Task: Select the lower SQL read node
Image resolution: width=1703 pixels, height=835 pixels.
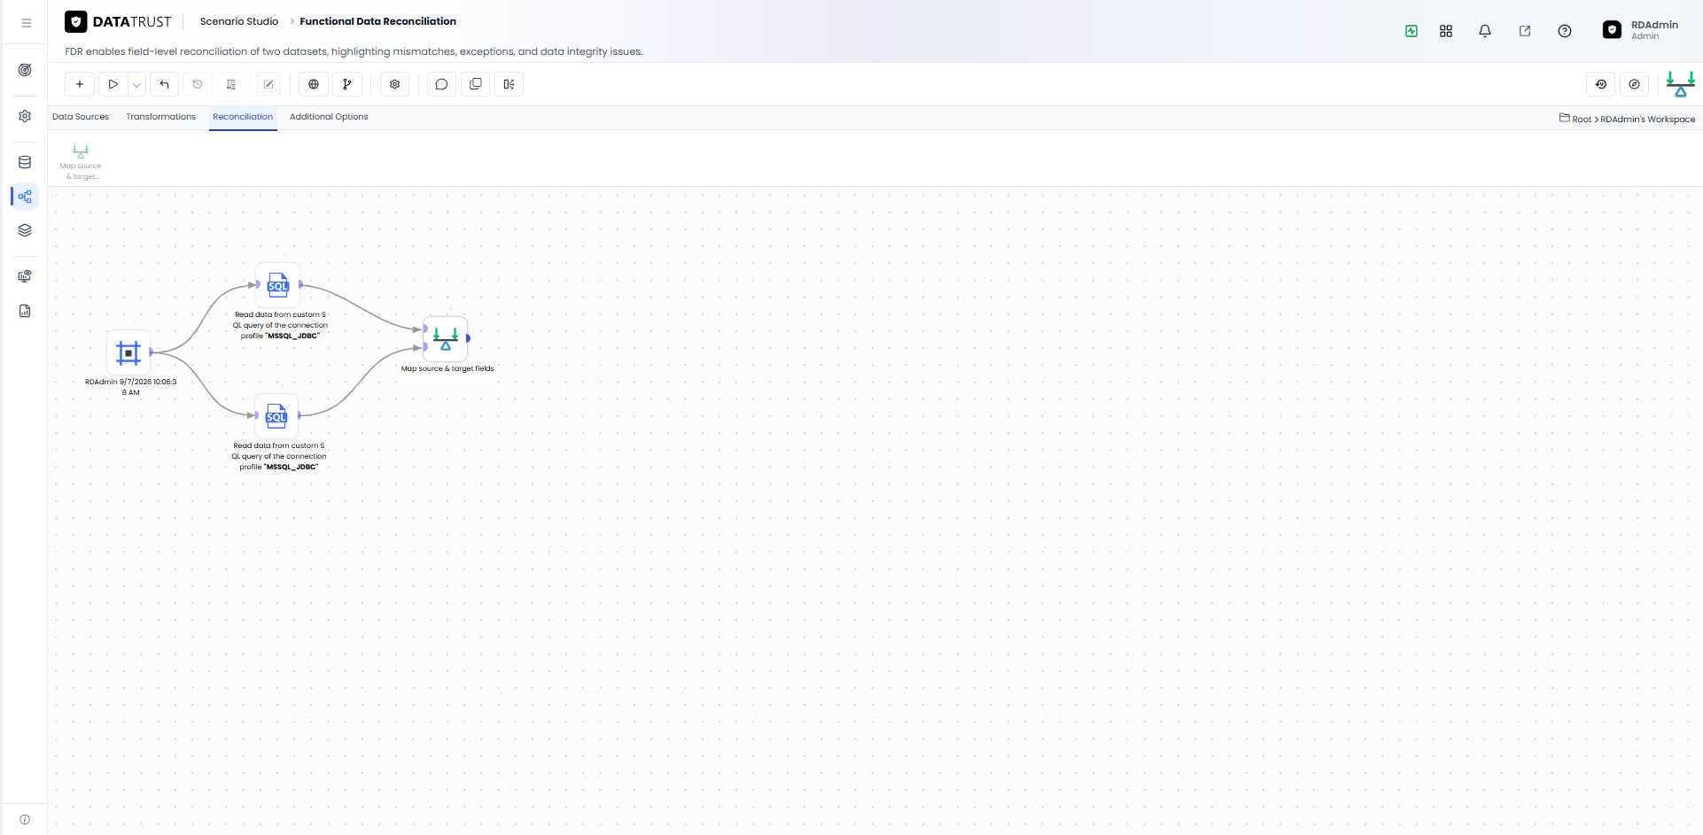Action: 276,416
